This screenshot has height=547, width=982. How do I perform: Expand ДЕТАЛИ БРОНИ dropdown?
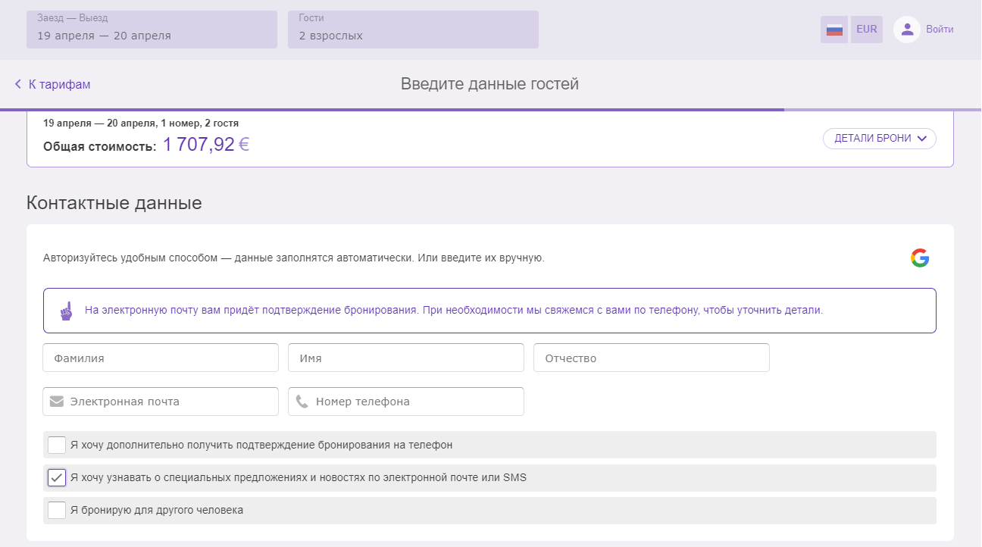pos(880,139)
